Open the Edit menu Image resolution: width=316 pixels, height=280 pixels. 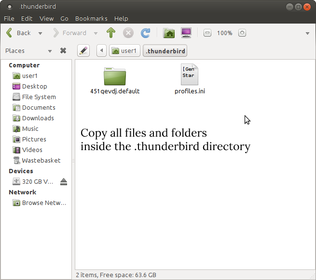27,18
